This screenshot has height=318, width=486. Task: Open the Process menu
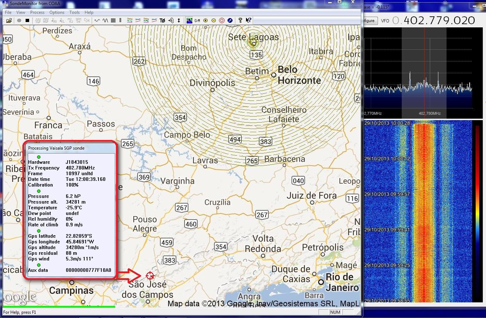point(37,12)
